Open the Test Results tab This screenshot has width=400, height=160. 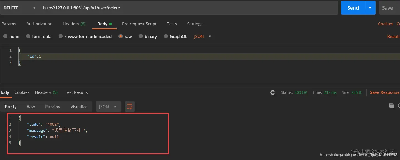point(76,92)
